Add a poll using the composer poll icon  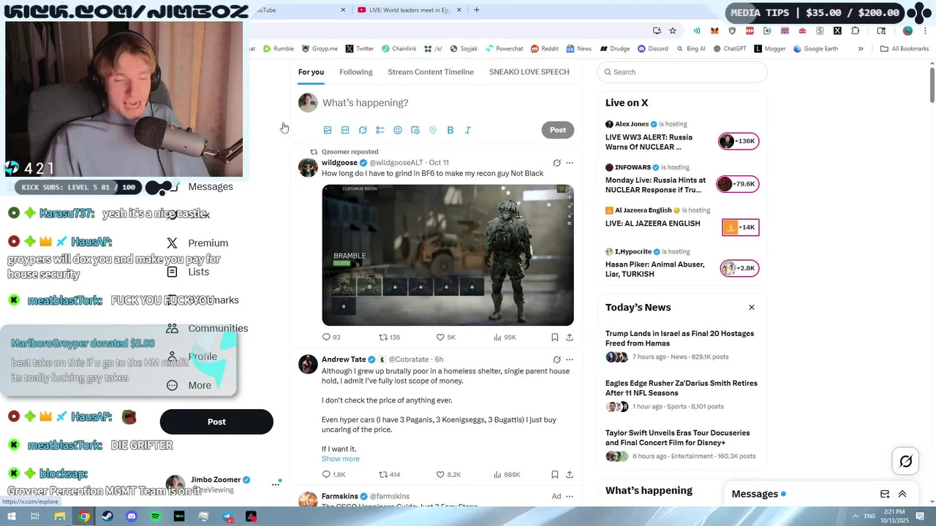click(380, 130)
